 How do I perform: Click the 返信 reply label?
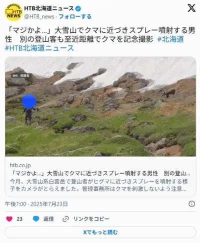(48, 219)
